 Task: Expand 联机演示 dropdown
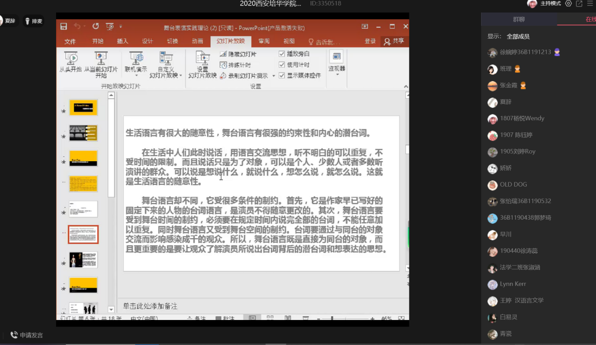coord(136,75)
